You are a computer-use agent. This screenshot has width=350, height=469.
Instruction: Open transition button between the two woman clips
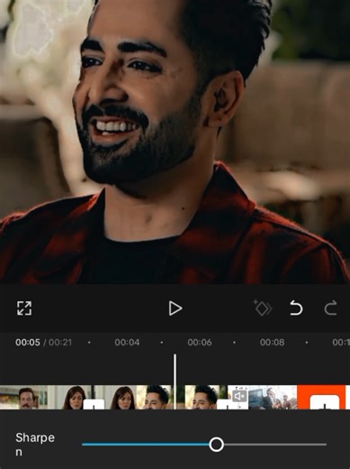[94, 404]
